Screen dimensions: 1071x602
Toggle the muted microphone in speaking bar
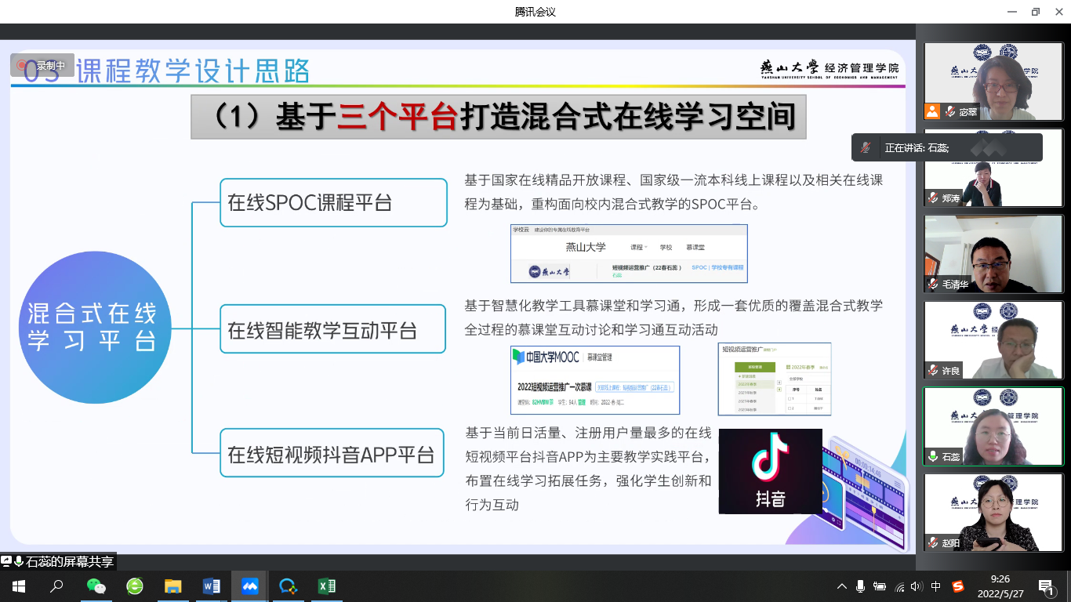tap(866, 147)
